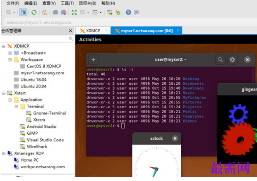257x181 pixels.
Task: Click the glxgears window title bar
Action: (237, 89)
